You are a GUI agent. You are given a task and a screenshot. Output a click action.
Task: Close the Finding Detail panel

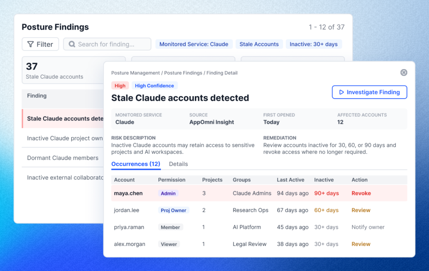pos(403,72)
